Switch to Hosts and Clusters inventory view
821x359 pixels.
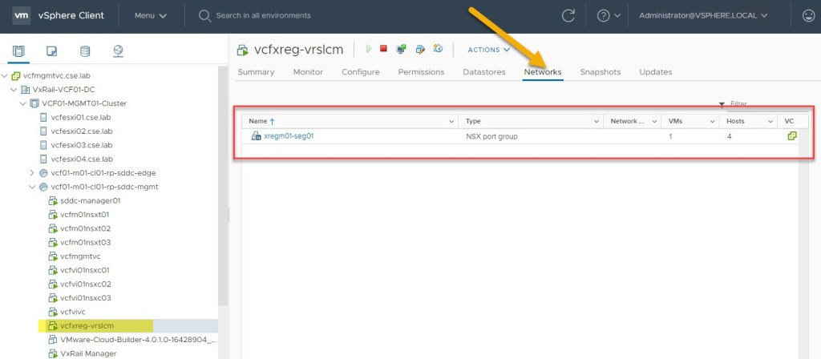pyautogui.click(x=19, y=50)
